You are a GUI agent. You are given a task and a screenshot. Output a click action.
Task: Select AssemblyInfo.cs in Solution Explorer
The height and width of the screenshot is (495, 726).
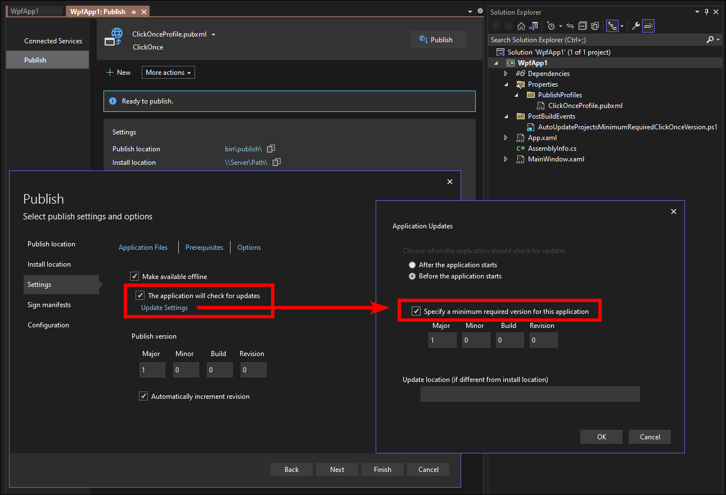[x=552, y=148]
